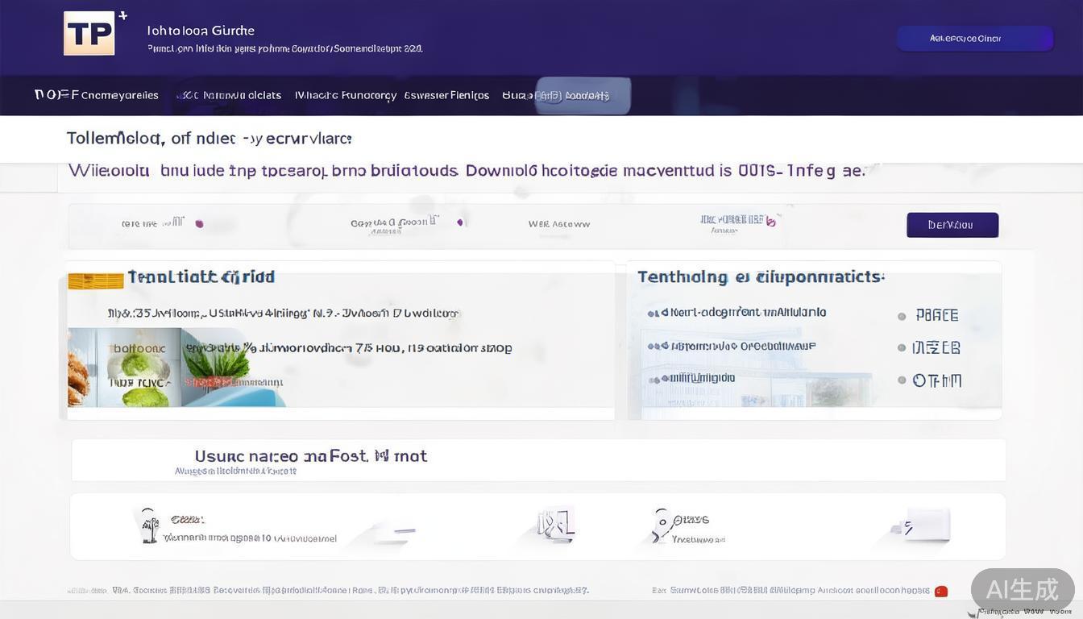Screen dimensions: 1083x619
Task: Open the third item in the navigation bar
Action: (345, 95)
